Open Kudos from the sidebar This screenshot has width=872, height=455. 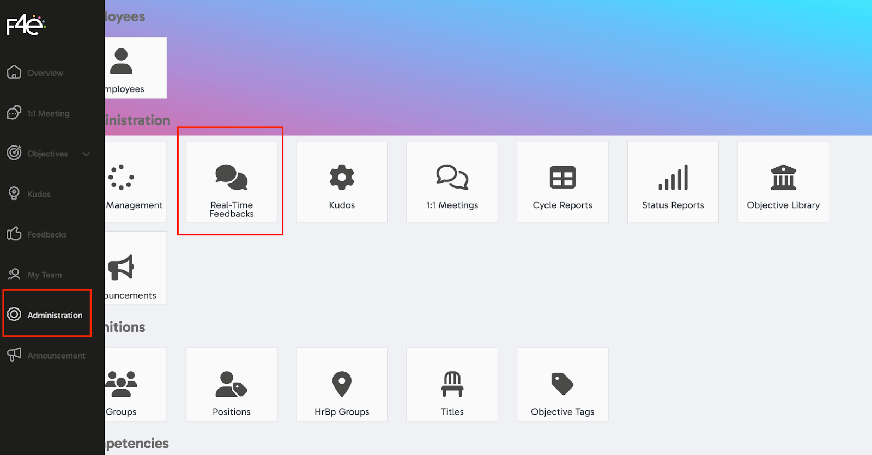pyautogui.click(x=39, y=194)
